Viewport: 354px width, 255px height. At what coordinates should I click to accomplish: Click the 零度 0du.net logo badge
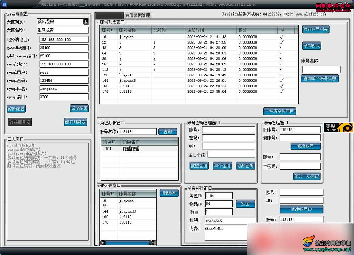[338, 127]
